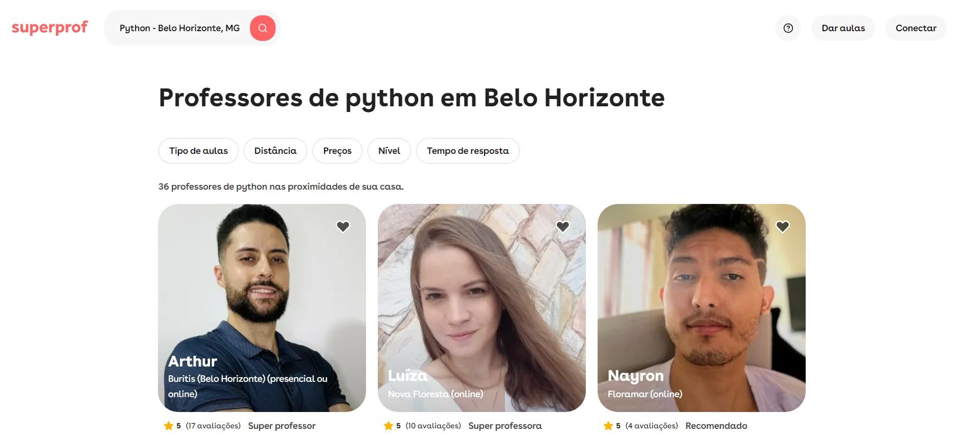
Task: Open the Tipo de aulas filter
Action: 198,151
